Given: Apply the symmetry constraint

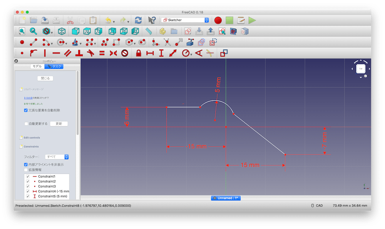Looking at the screenshot, I should point(113,53).
